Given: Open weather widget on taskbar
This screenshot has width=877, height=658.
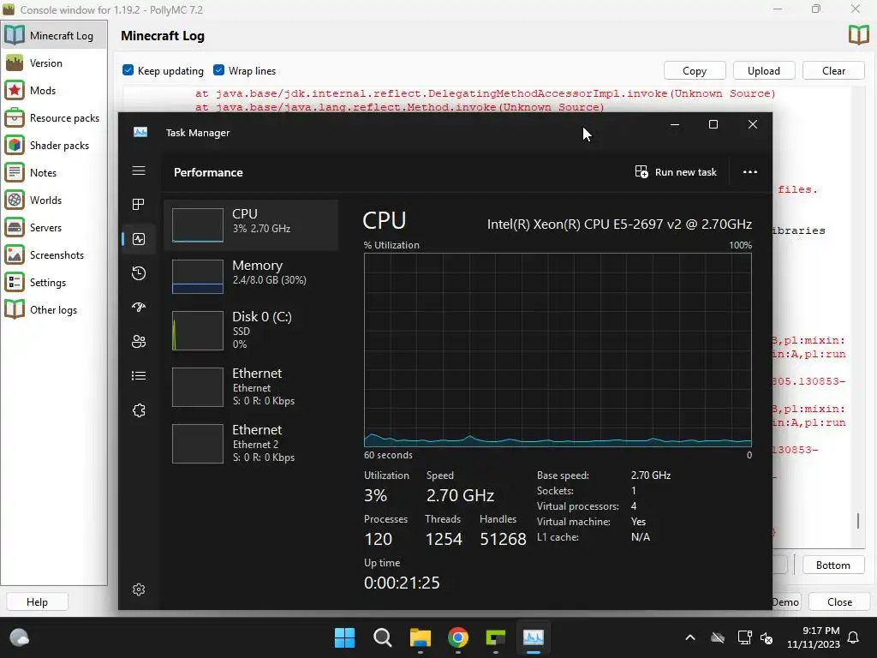Looking at the screenshot, I should point(20,637).
